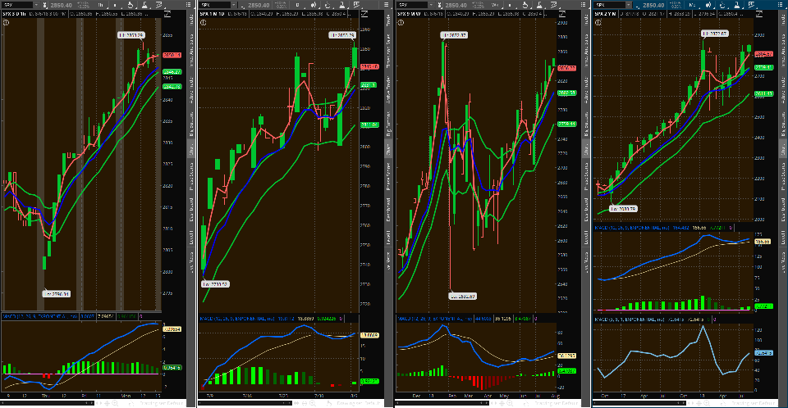Open Big Buttons tab beside SPX 1 M 1D chart

click(x=388, y=125)
